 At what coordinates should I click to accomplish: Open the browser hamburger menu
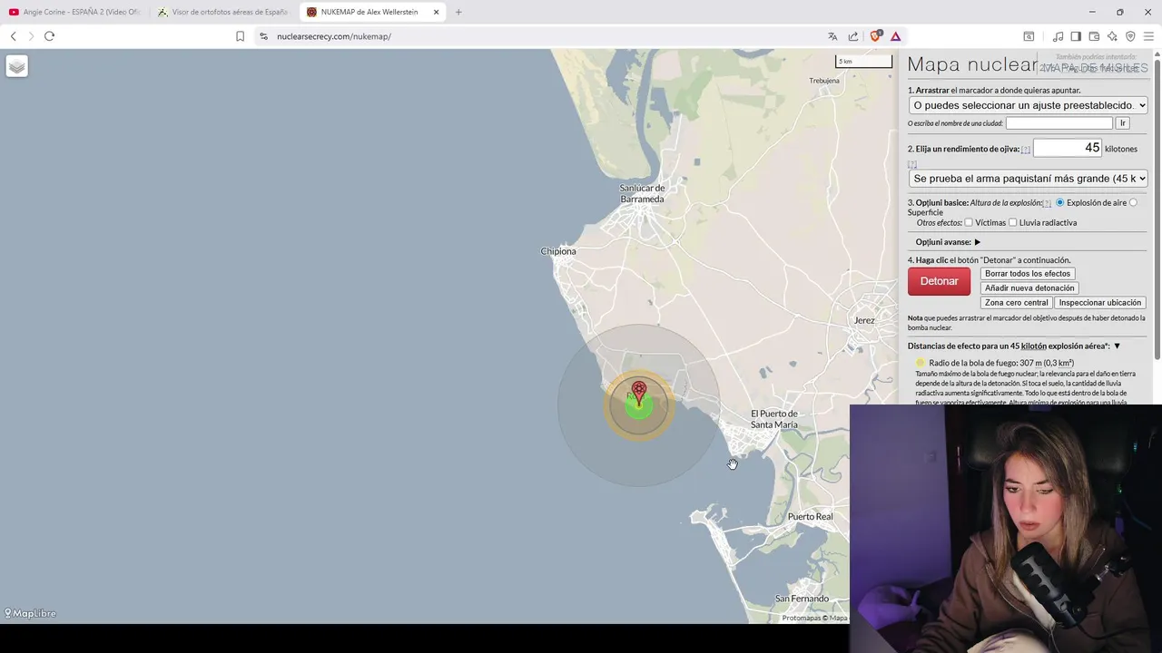coord(1148,36)
